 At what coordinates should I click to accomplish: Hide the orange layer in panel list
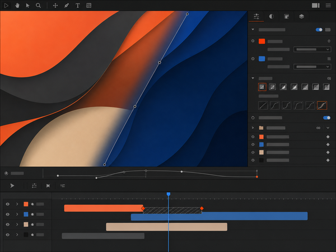point(253,137)
